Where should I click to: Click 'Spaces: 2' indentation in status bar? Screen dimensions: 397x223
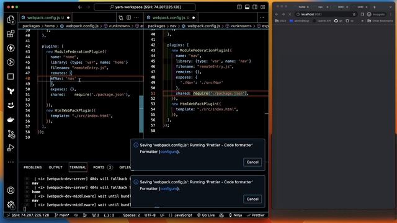tap(131, 215)
